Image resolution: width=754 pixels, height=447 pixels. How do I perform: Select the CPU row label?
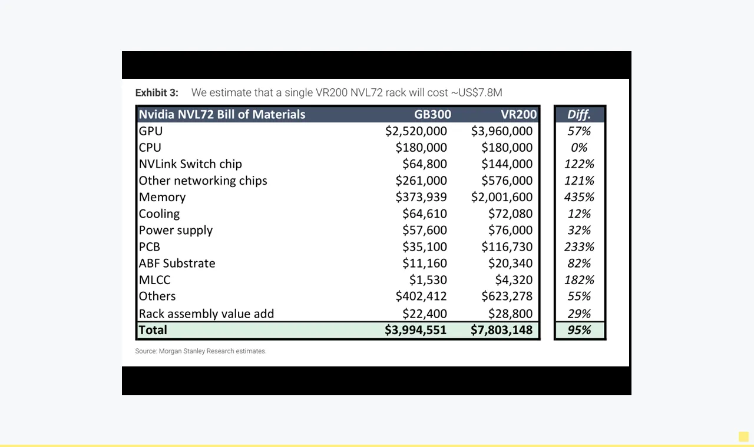pyautogui.click(x=150, y=148)
